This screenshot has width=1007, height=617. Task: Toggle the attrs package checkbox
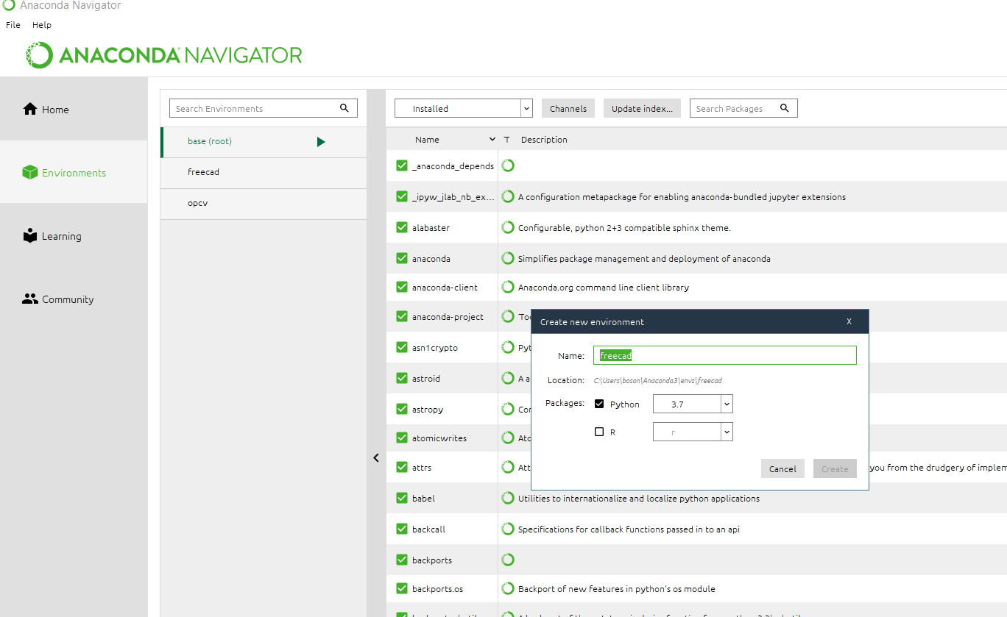click(x=402, y=467)
